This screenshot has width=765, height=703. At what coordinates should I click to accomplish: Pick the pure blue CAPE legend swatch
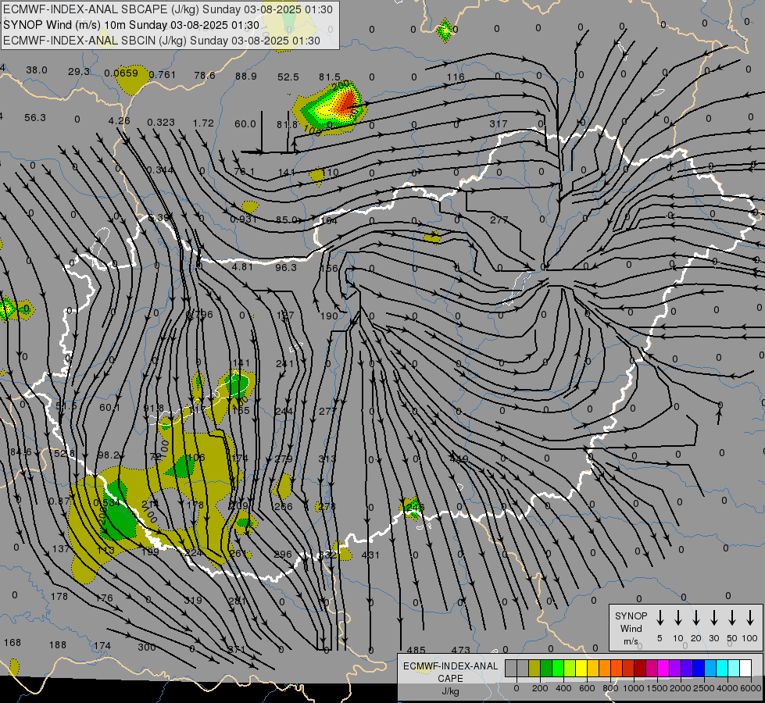(698, 669)
